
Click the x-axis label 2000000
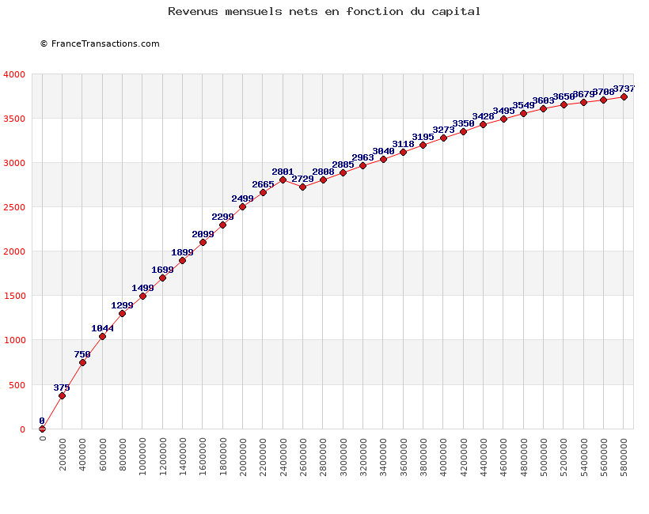(243, 457)
